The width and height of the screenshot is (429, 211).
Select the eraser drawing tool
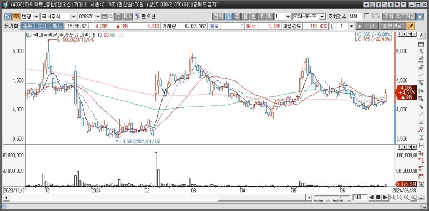[421, 67]
